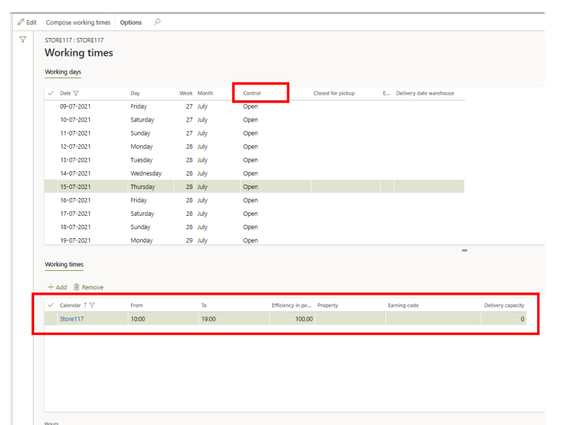This screenshot has height=425, width=561.
Task: Click the Edit pencil icon
Action: [x=21, y=22]
